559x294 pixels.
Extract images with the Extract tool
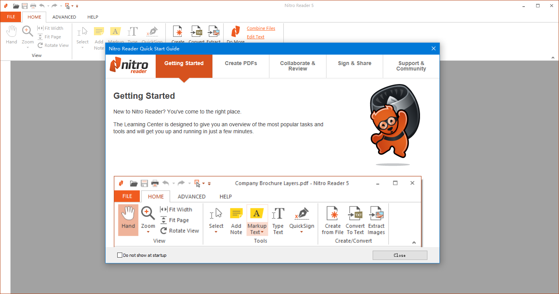pos(214,35)
